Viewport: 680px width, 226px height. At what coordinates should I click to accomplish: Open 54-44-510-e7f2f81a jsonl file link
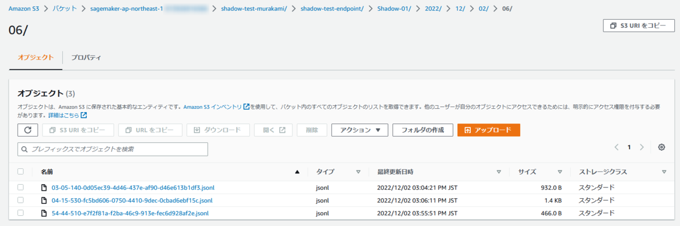[x=130, y=214]
